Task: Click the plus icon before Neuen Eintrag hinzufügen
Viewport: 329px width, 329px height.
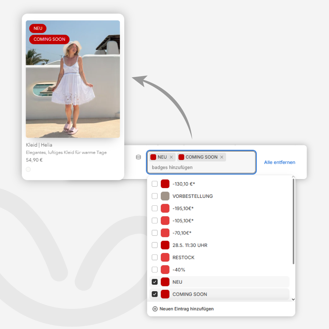Action: (155, 309)
